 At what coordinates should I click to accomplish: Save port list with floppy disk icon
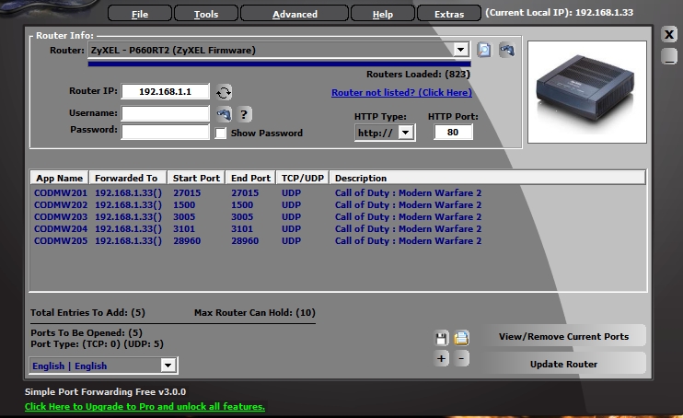tap(441, 338)
